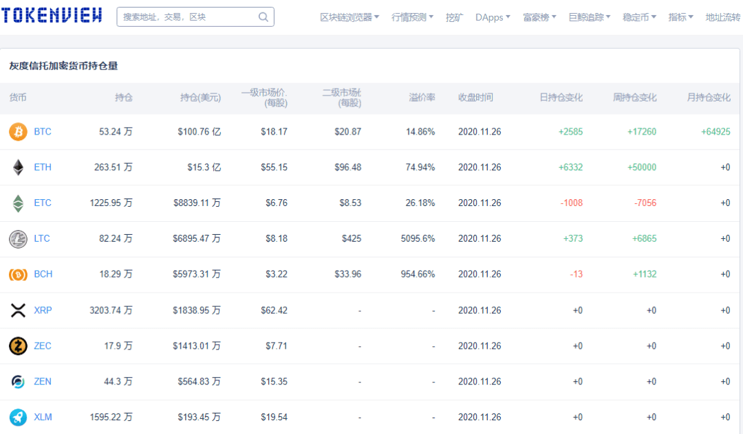Click the search magnifier icon
The width and height of the screenshot is (743, 434).
click(x=263, y=17)
